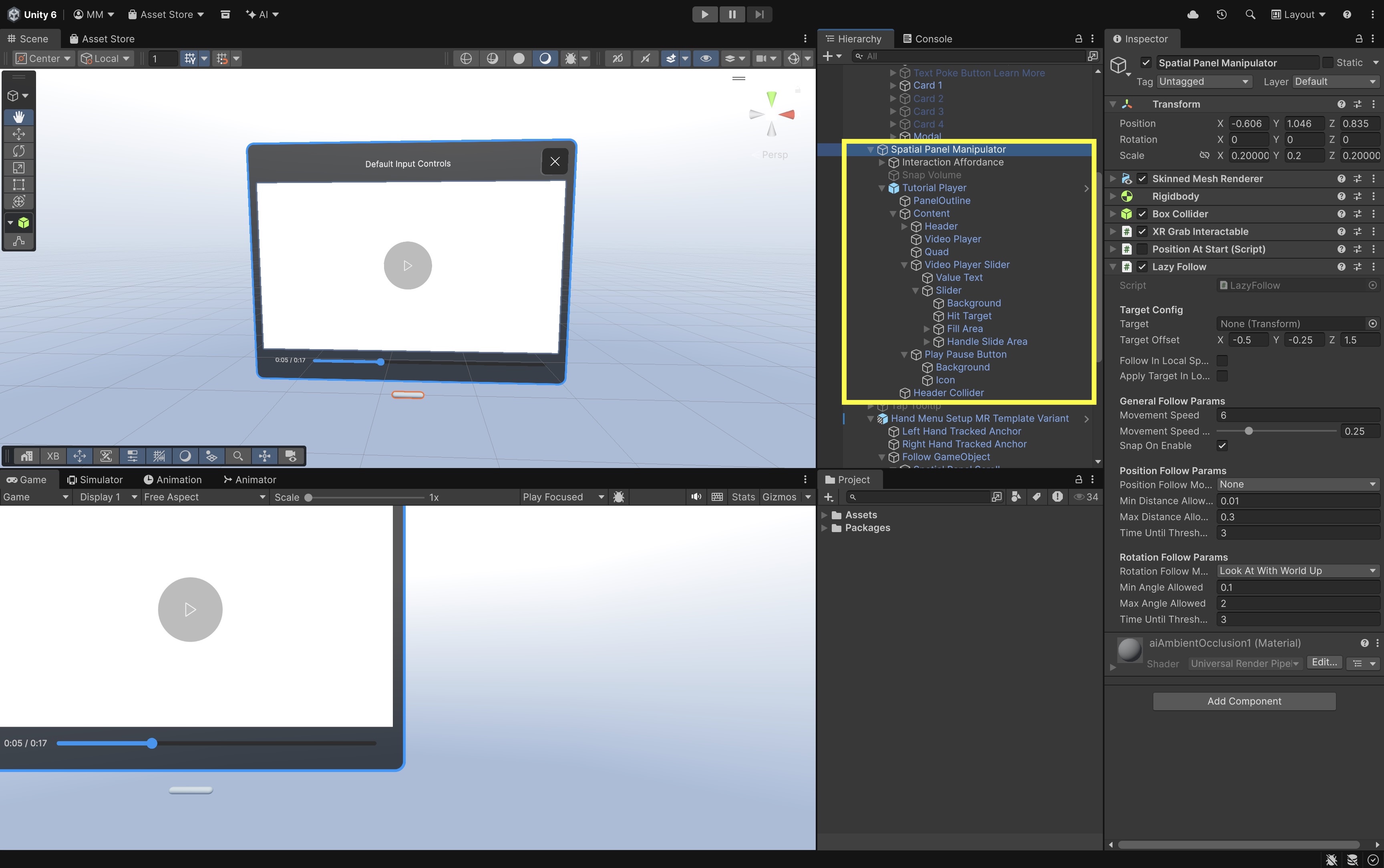
Task: Open the Unity help icon
Action: coord(1347,14)
